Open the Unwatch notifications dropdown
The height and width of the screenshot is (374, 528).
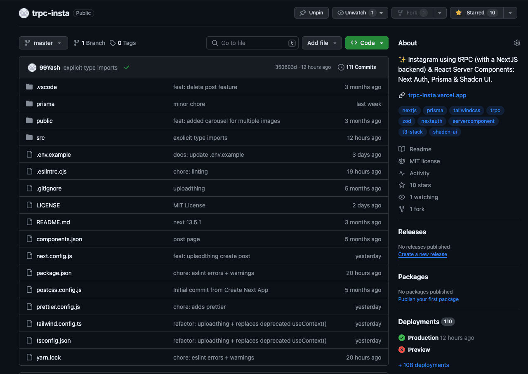[360, 13]
